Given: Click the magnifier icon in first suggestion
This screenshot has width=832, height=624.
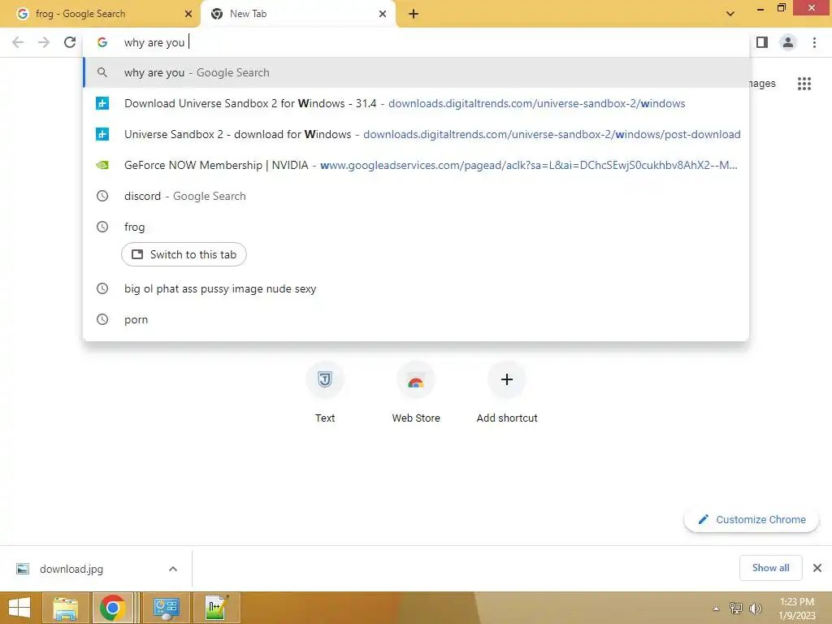Looking at the screenshot, I should (x=102, y=72).
